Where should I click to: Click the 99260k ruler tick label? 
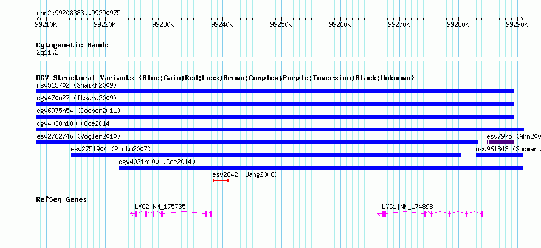point(340,24)
